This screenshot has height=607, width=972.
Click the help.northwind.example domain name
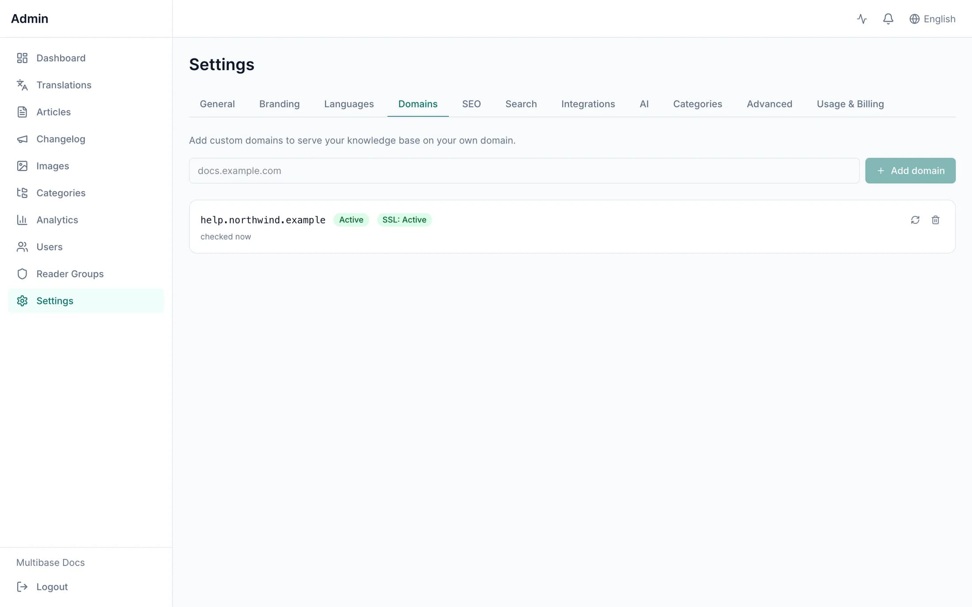coord(263,220)
